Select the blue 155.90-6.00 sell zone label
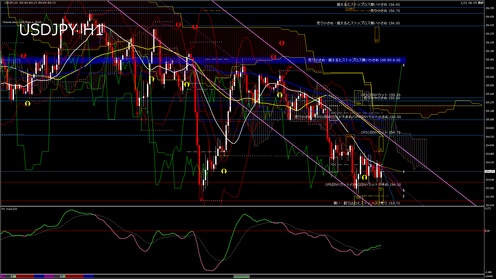The image size is (496, 279). point(354,60)
